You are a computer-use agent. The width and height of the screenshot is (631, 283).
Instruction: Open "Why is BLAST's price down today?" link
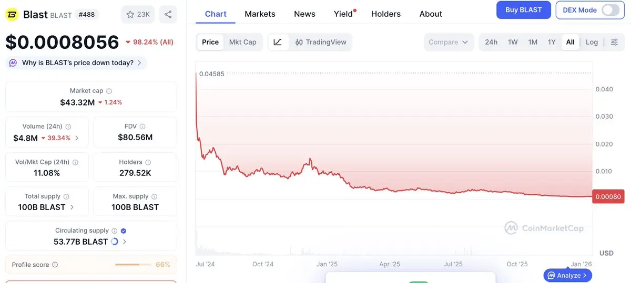[x=77, y=63]
